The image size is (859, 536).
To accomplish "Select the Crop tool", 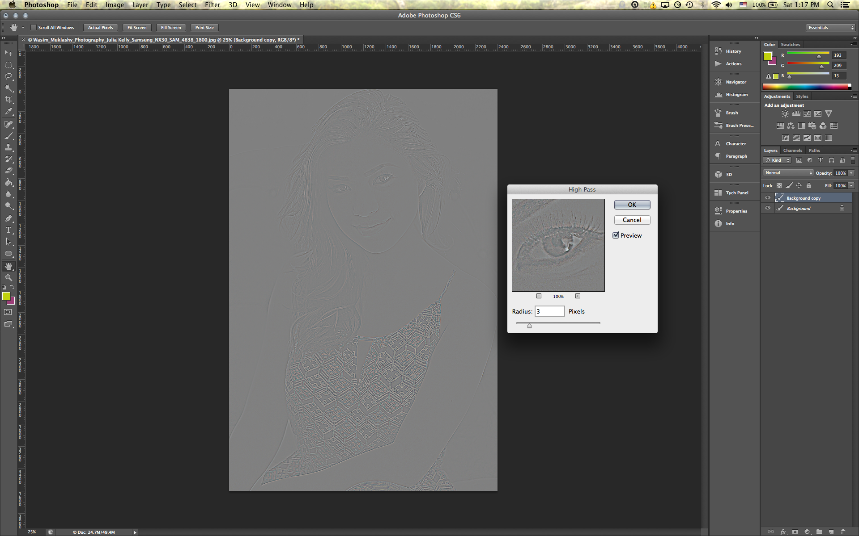I will click(9, 100).
